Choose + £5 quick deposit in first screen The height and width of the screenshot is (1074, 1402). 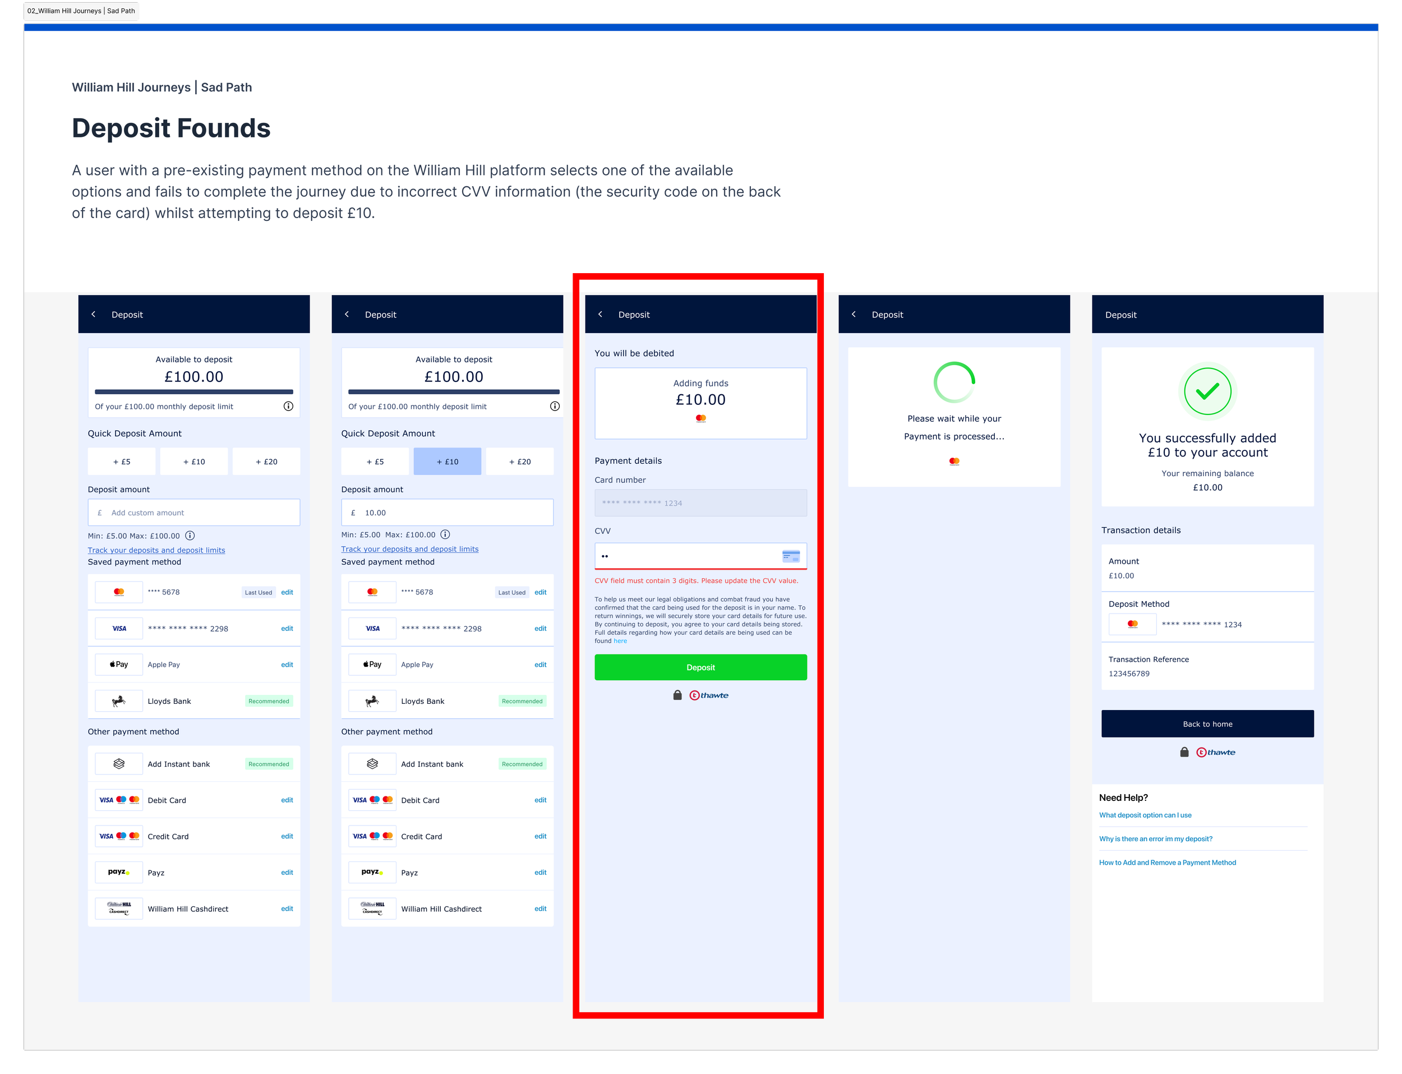122,462
